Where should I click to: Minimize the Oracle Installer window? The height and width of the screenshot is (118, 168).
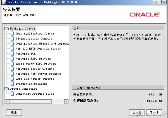tap(155, 2)
